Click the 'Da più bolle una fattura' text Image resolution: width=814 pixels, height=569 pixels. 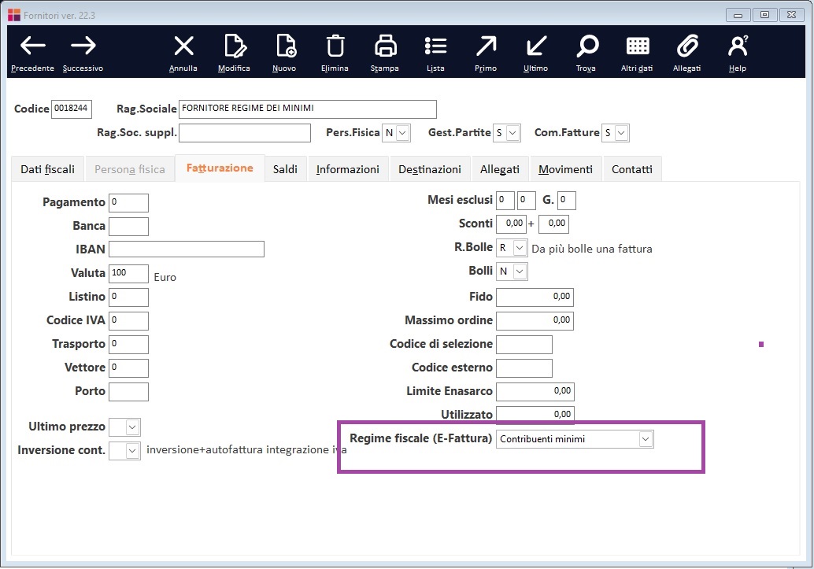[x=592, y=249]
